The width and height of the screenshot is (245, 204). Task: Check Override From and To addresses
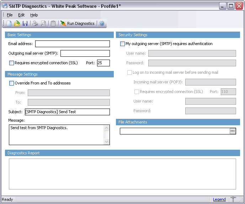click(12, 83)
